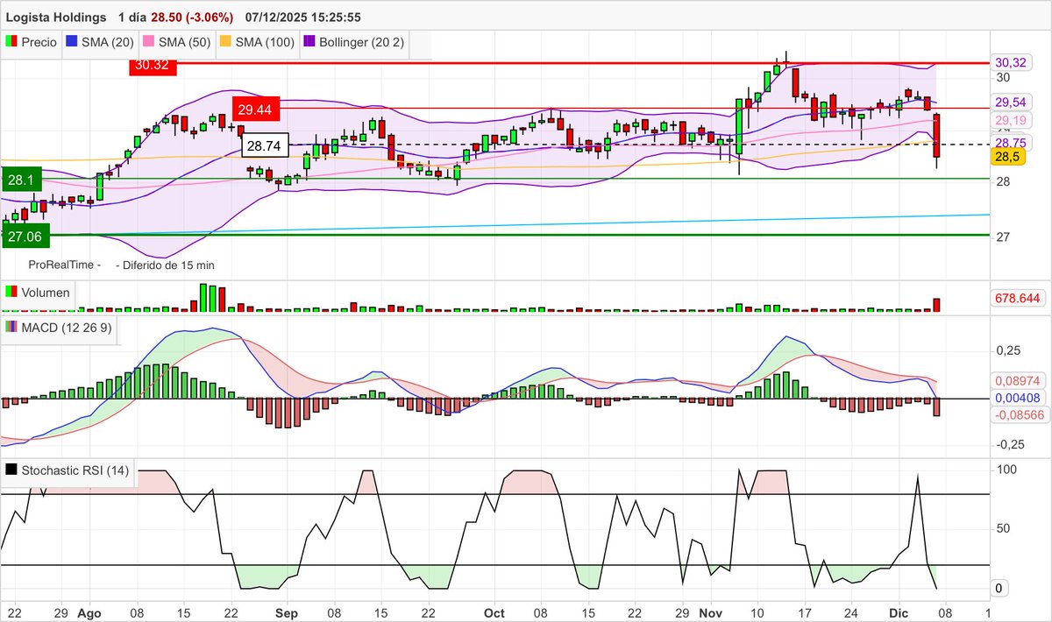Click the Oct month label on time axis
1052x622 pixels.
click(x=494, y=611)
